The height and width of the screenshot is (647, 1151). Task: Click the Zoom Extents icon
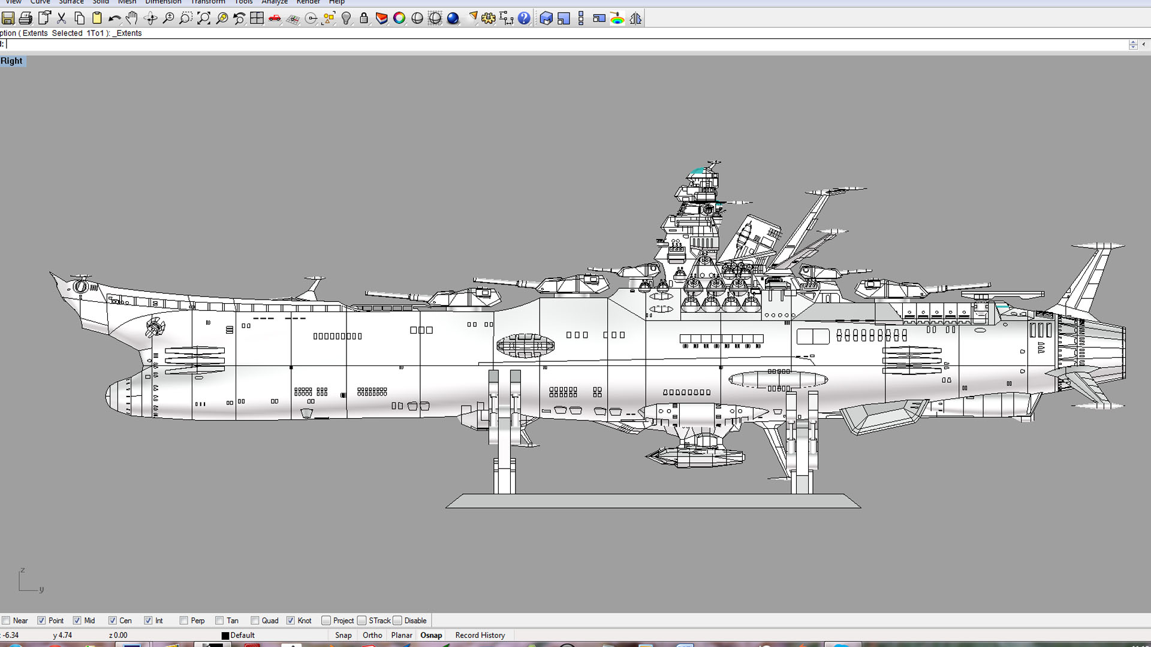pyautogui.click(x=204, y=19)
